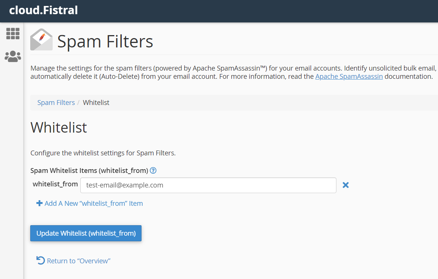
Task: Go to Spam Filters in breadcrumb
Action: pos(56,103)
